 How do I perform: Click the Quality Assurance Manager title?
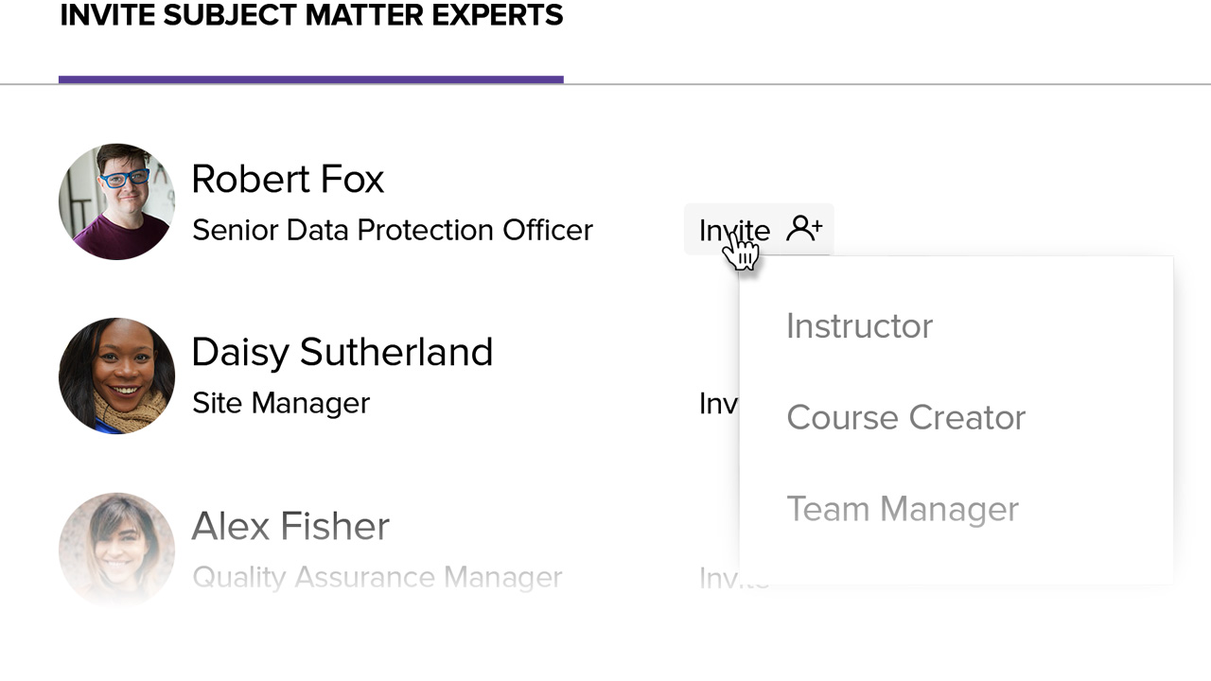pyautogui.click(x=377, y=577)
